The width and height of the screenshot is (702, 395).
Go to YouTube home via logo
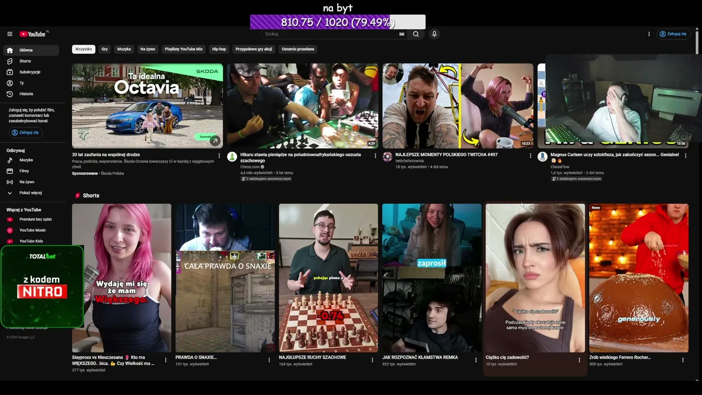coord(34,34)
